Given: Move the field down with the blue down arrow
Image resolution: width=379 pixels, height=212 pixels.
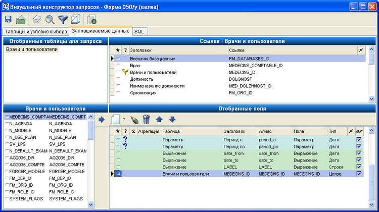Looking at the screenshot, I should point(172,119).
